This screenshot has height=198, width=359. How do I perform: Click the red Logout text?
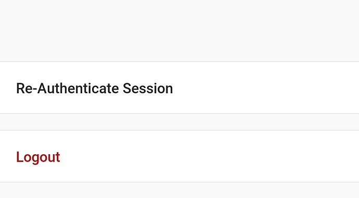click(x=38, y=157)
